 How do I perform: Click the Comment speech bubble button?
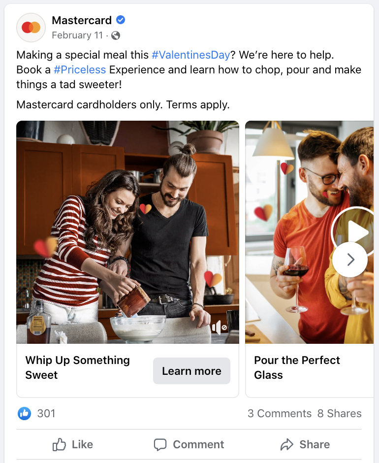pyautogui.click(x=189, y=444)
